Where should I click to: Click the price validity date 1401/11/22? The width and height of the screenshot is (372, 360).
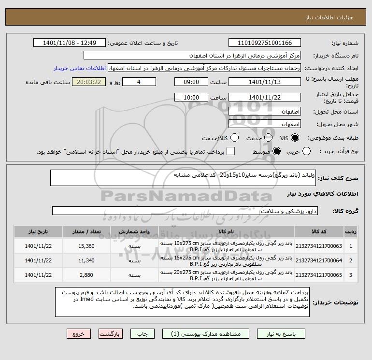(265, 98)
